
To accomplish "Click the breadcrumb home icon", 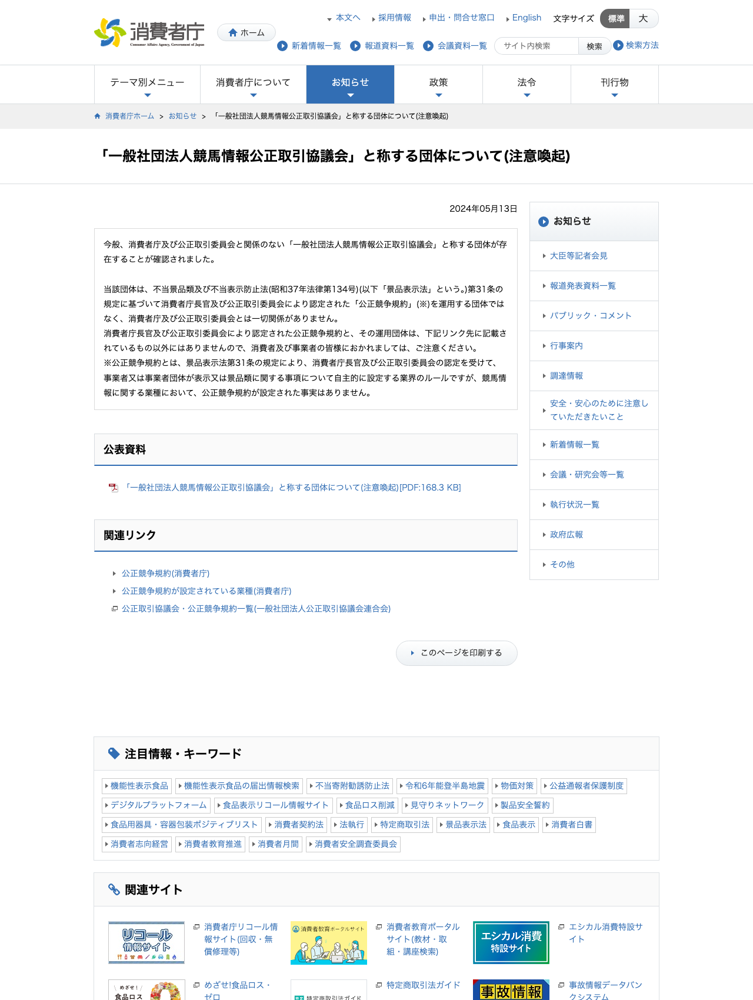I will point(98,116).
